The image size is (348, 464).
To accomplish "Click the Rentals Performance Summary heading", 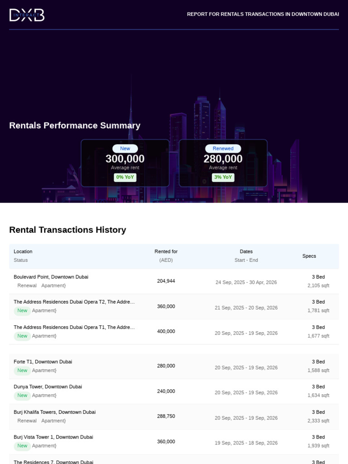I will (75, 126).
